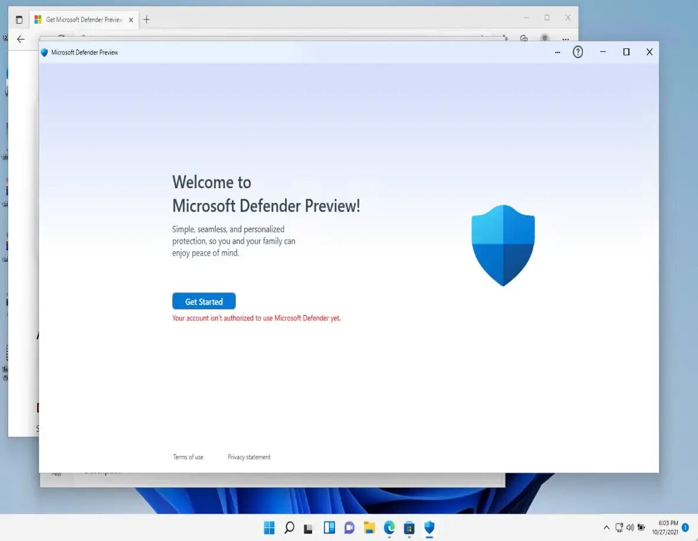Open the notification count badge in system tray
The image size is (698, 541).
(686, 527)
